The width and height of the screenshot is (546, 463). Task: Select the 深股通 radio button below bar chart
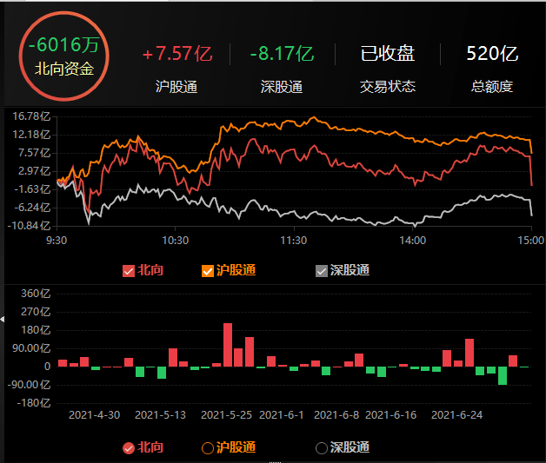pos(322,448)
